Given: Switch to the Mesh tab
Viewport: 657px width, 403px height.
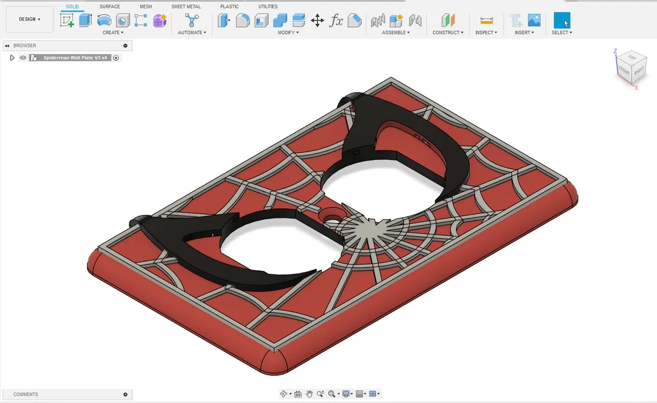Looking at the screenshot, I should (x=146, y=6).
